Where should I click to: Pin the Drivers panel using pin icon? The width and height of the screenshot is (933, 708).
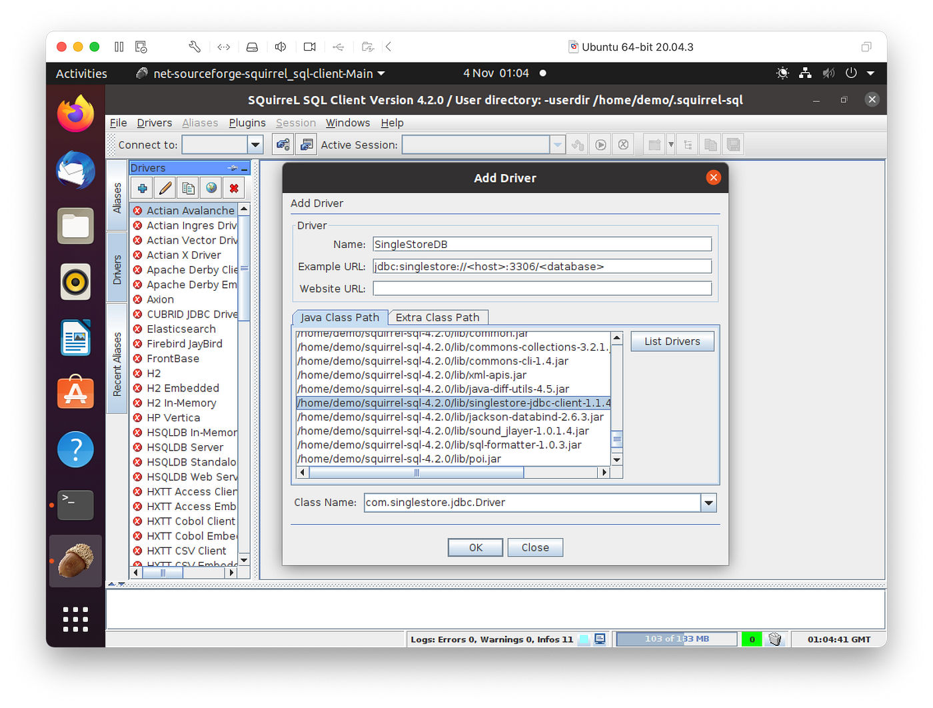[232, 167]
